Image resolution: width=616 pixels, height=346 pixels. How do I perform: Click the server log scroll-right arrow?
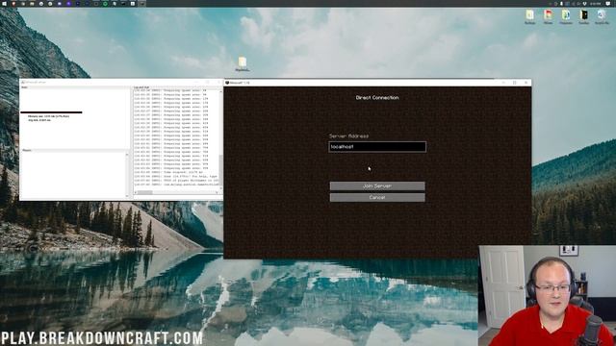(x=218, y=192)
